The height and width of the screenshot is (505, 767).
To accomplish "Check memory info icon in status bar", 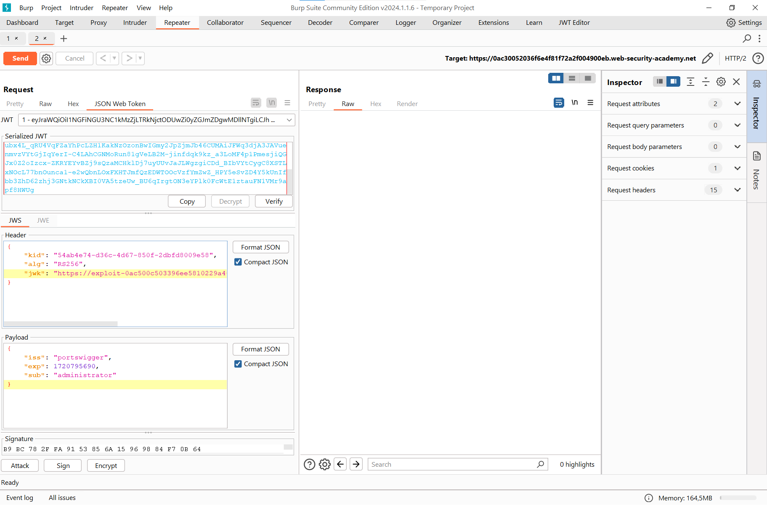I will coord(649,498).
